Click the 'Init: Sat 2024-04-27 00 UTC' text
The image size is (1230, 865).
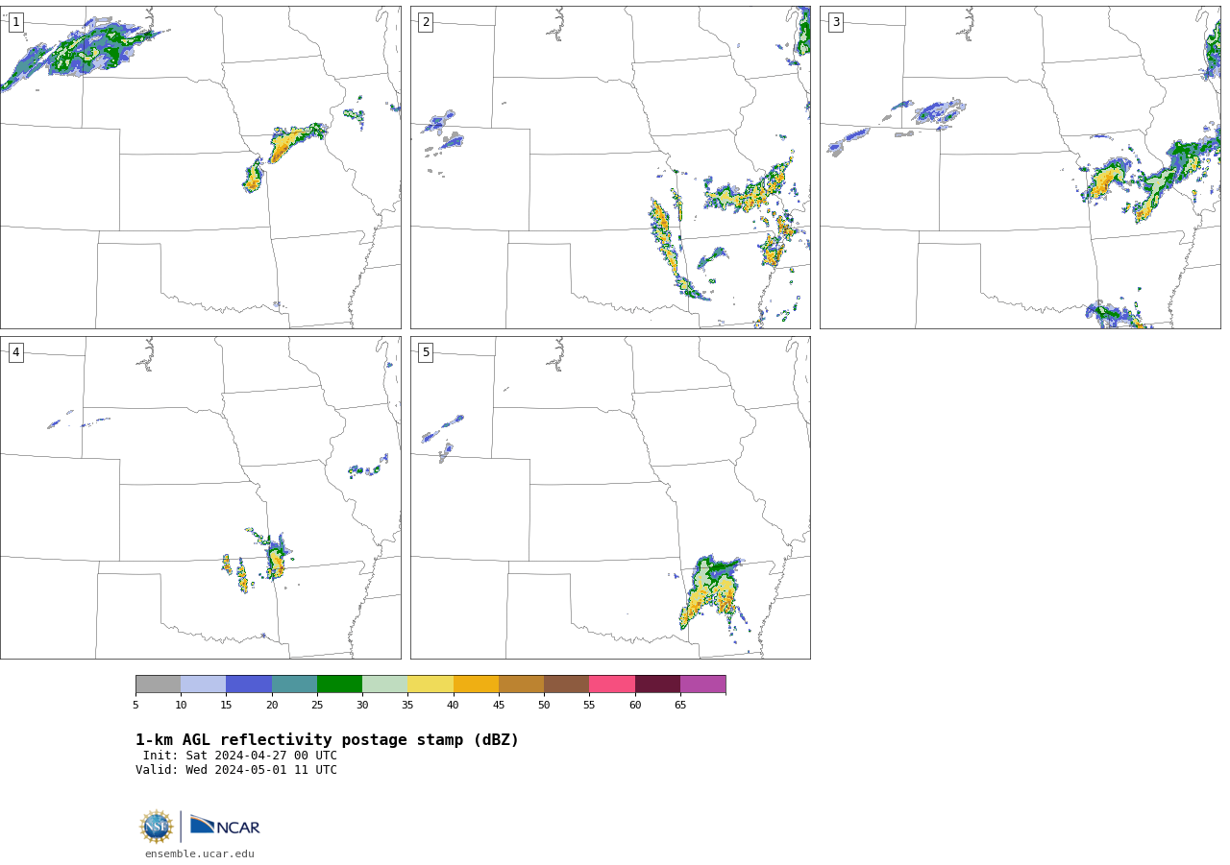(240, 756)
